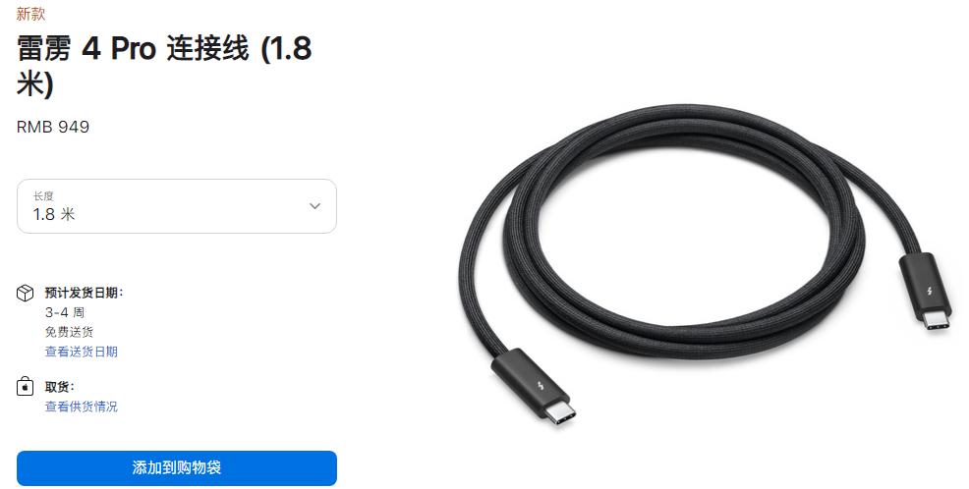Click the 新款 label above the title
Image resolution: width=969 pixels, height=489 pixels.
point(30,14)
